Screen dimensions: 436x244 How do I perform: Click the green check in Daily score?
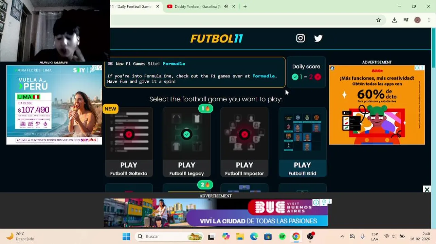pyautogui.click(x=295, y=77)
